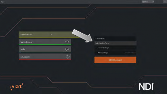Click the Help book icon
This screenshot has width=167, height=94.
click(67, 49)
